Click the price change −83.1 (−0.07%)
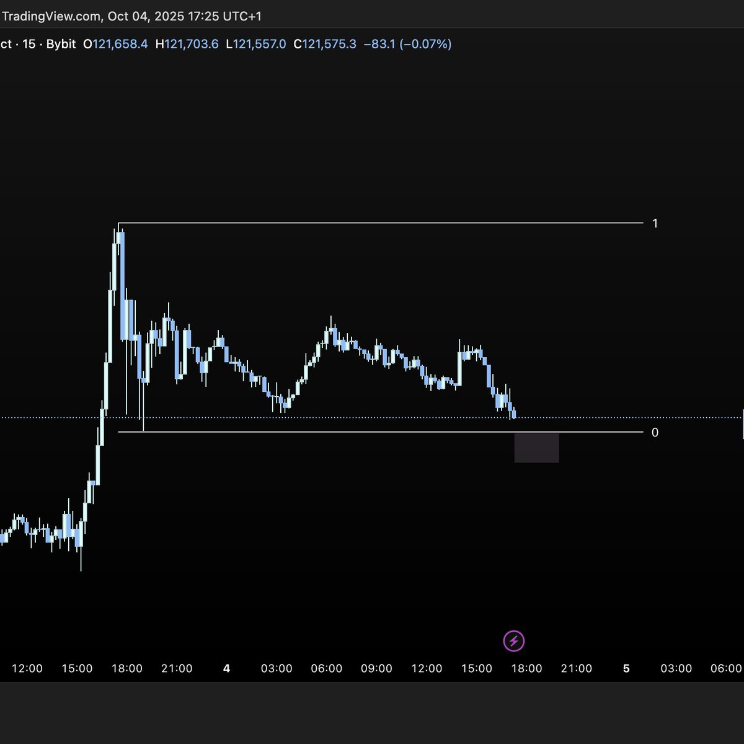The height and width of the screenshot is (744, 744). click(407, 44)
